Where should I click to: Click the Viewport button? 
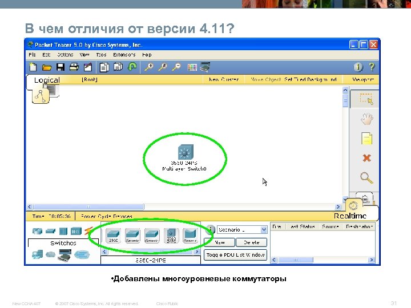tap(363, 79)
